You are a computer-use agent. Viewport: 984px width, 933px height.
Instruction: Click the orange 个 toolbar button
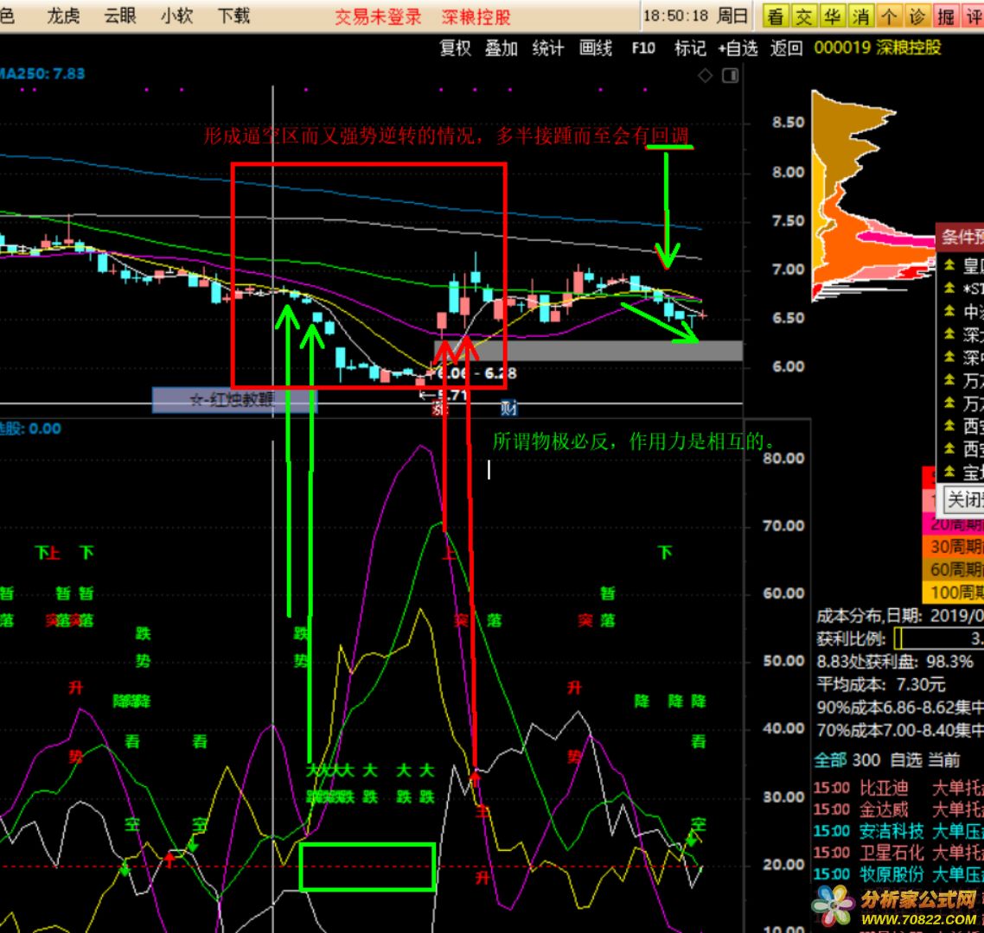[x=889, y=16]
